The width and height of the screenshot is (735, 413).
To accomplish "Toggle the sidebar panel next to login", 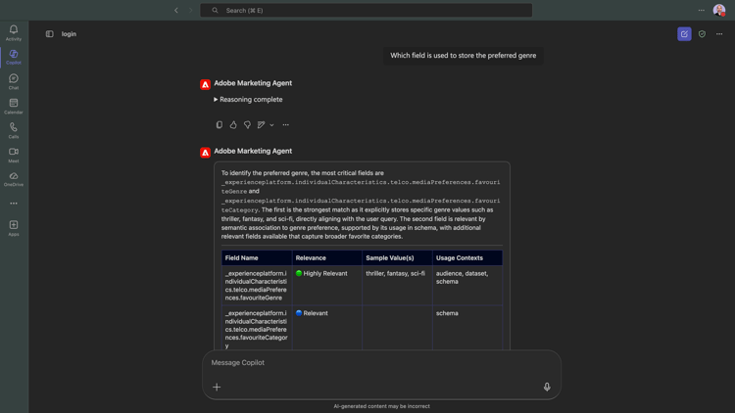I will pyautogui.click(x=50, y=33).
